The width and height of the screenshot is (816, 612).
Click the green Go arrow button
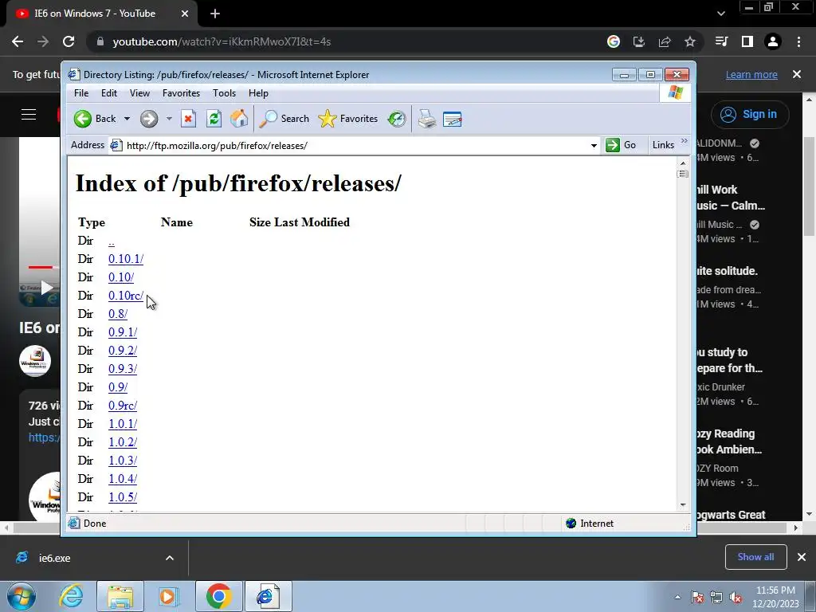click(x=613, y=145)
